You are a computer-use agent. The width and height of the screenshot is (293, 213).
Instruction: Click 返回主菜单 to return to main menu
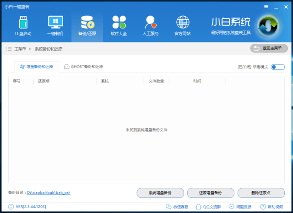click(x=269, y=48)
